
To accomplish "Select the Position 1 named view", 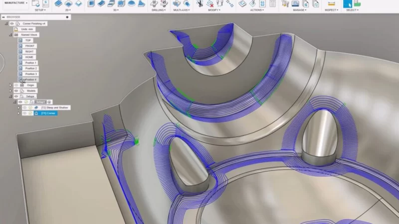I will [28, 63].
